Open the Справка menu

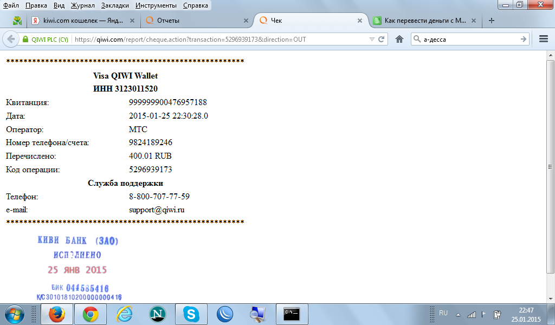[195, 5]
